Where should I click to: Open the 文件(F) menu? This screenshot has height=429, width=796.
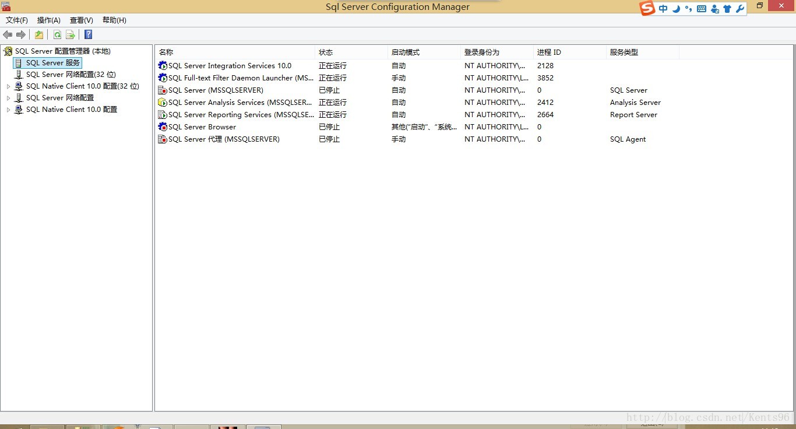pyautogui.click(x=17, y=20)
